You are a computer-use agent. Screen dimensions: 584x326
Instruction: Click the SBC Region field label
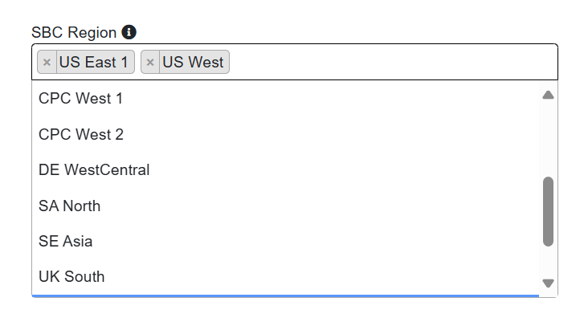coord(74,32)
